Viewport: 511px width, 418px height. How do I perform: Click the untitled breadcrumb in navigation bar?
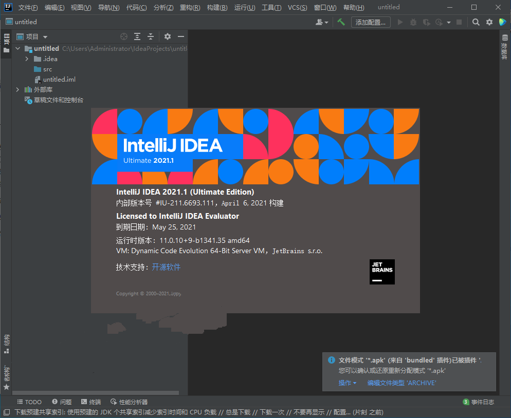(x=22, y=22)
